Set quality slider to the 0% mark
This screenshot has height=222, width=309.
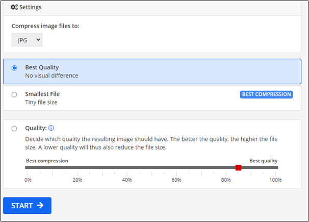click(27, 167)
